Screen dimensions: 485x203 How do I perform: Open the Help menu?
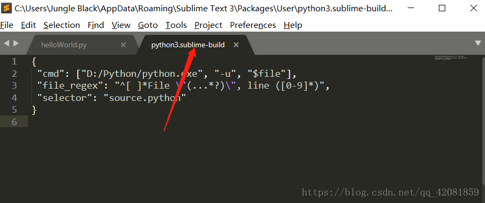coord(293,25)
